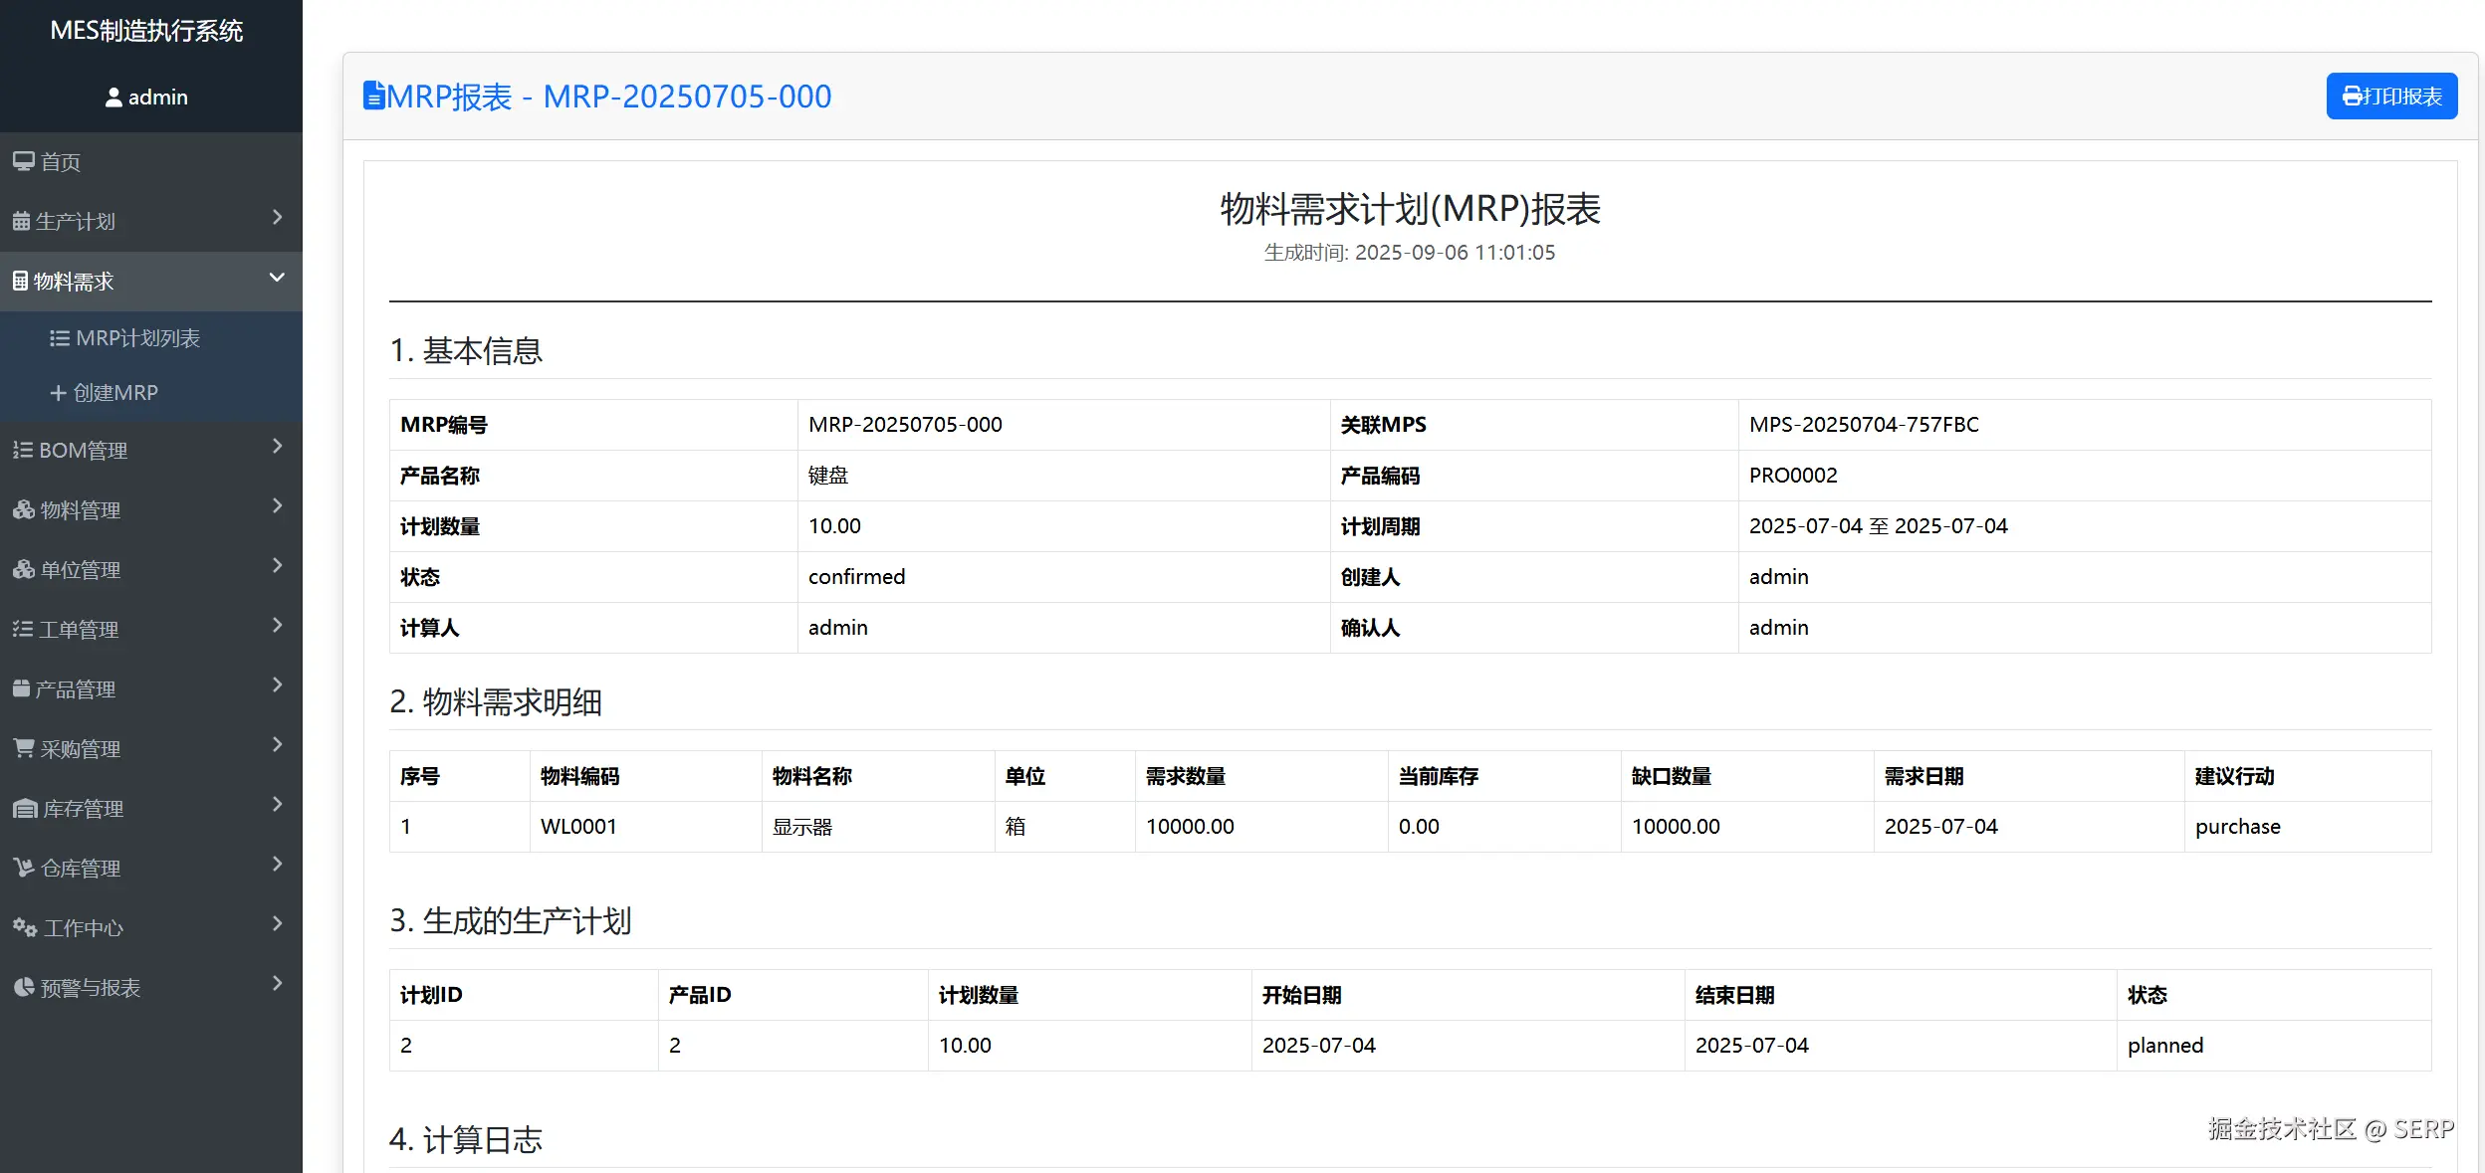This screenshot has height=1173, width=2485.
Task: Click the shopping cart icon for 采购管理
Action: [24, 748]
